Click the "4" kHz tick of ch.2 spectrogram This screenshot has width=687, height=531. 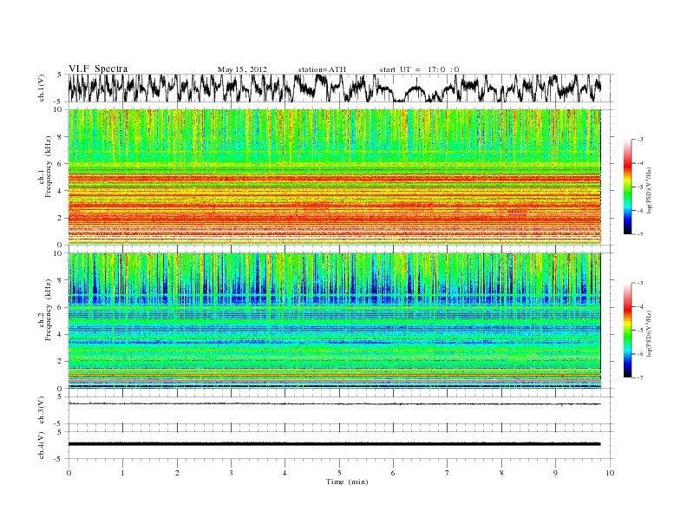(x=61, y=335)
